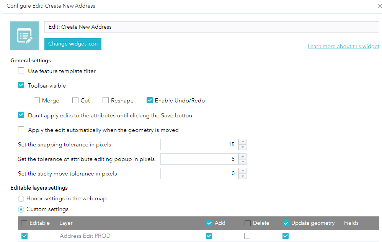Increase snapping tolerance with up arrow
This screenshot has height=242, width=382.
(x=242, y=142)
